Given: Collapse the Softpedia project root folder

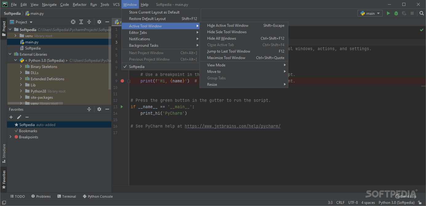Looking at the screenshot, I should click(x=10, y=30).
